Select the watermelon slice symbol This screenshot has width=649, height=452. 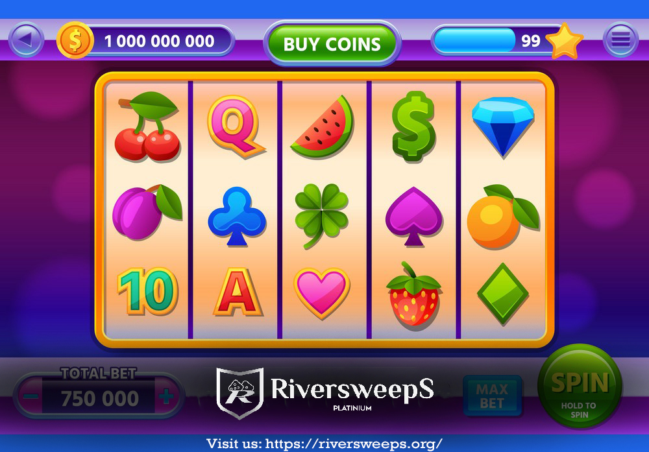click(x=323, y=127)
